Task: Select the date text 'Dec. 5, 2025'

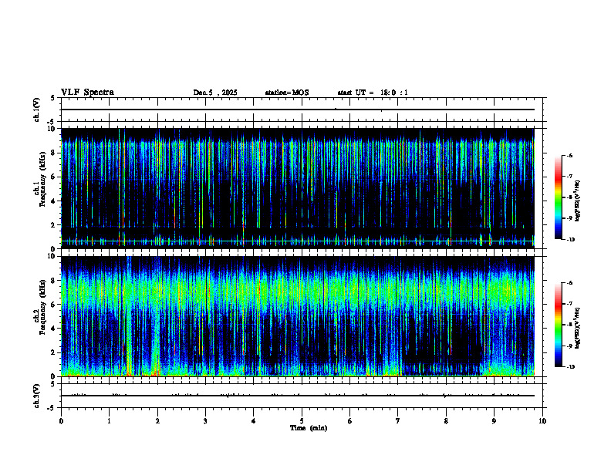Action: pyautogui.click(x=215, y=93)
